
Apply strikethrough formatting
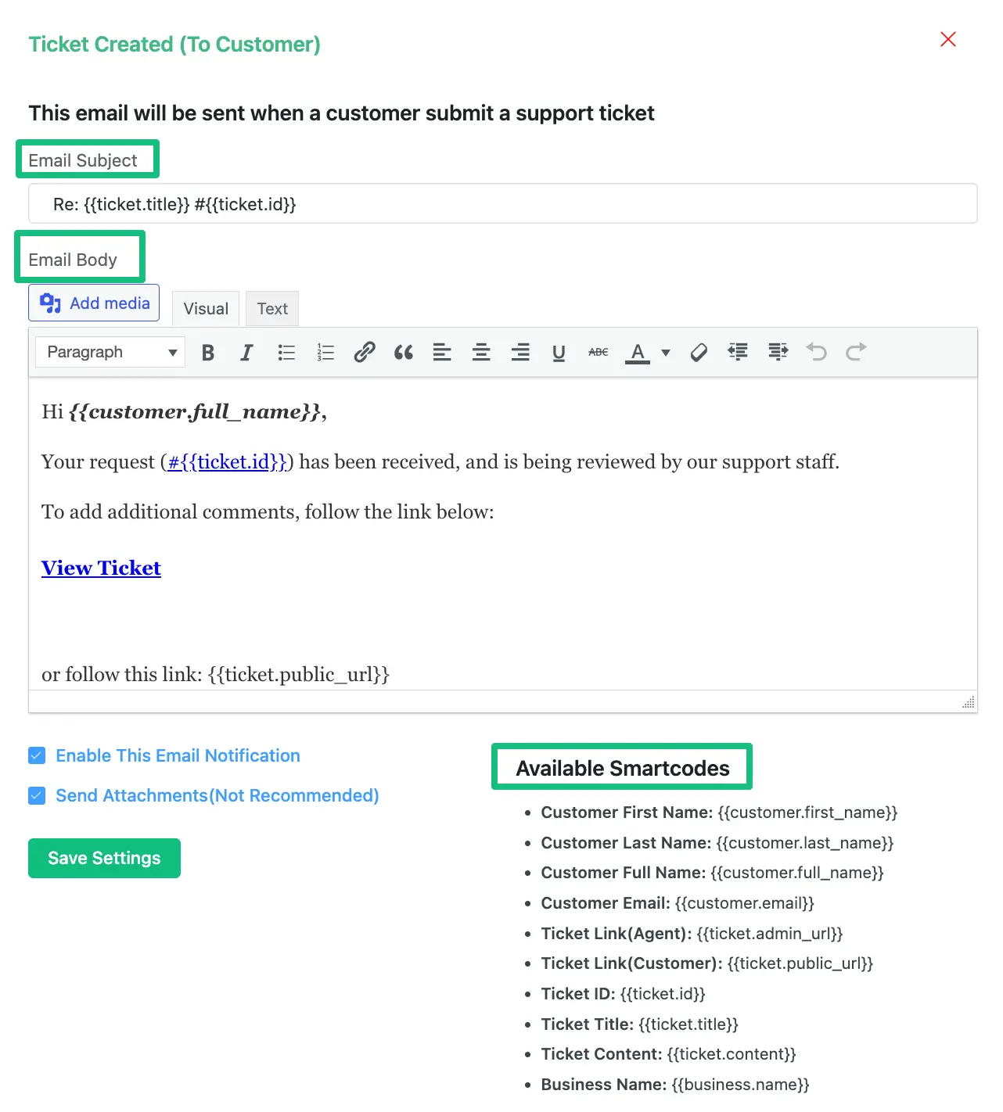click(x=599, y=353)
